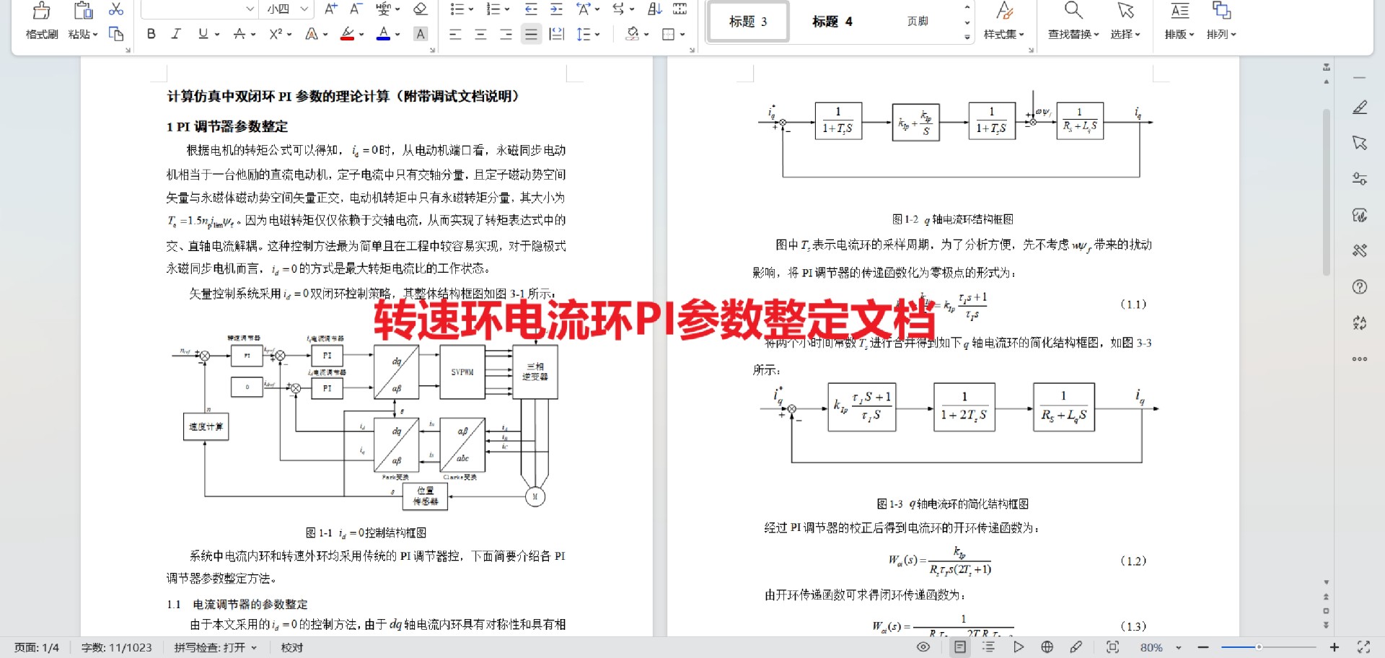
Task: Toggle Bold formatting
Action: (151, 33)
